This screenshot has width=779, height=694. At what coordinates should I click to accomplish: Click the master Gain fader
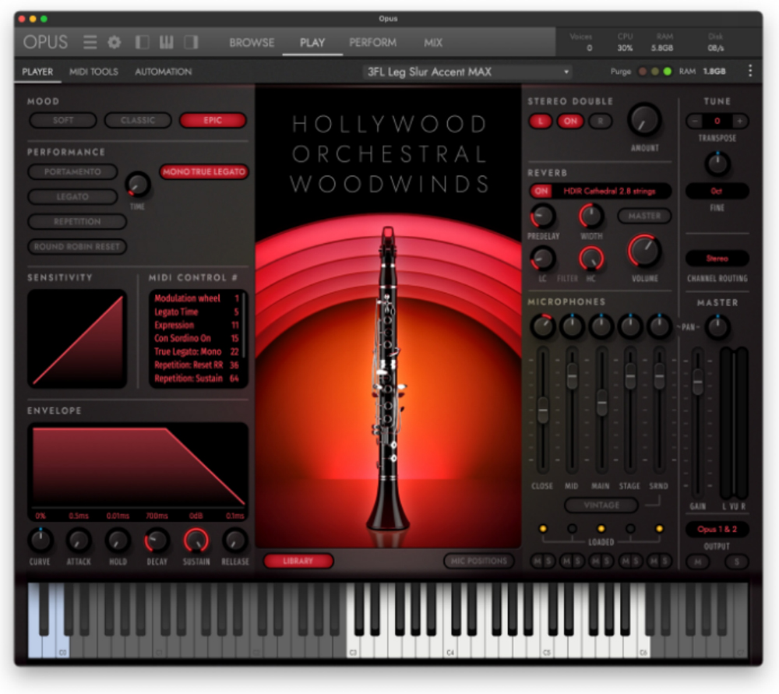point(697,382)
